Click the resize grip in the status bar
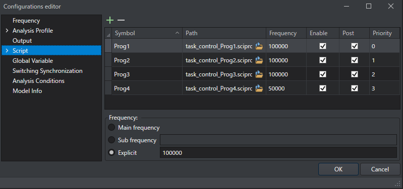 pos(398,183)
